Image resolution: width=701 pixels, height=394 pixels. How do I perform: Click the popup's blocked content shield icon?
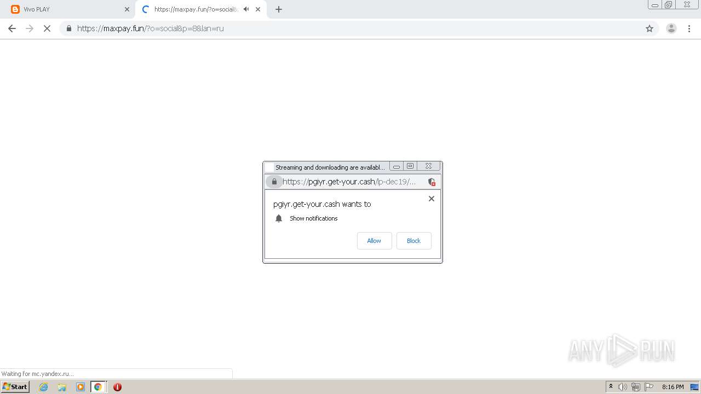point(432,182)
